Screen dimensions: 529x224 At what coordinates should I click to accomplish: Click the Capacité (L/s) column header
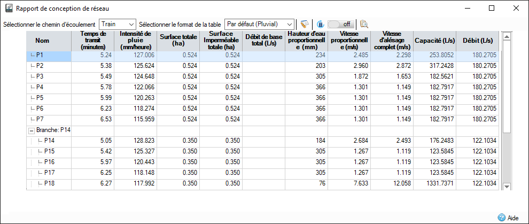click(435, 41)
